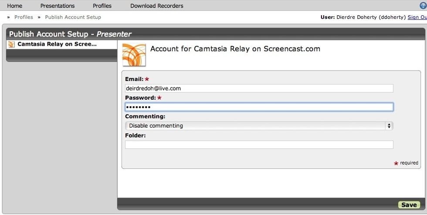Focus the Email input field
The image size is (427, 215).
coord(259,88)
